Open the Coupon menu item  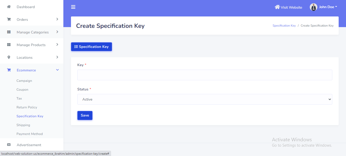point(22,90)
